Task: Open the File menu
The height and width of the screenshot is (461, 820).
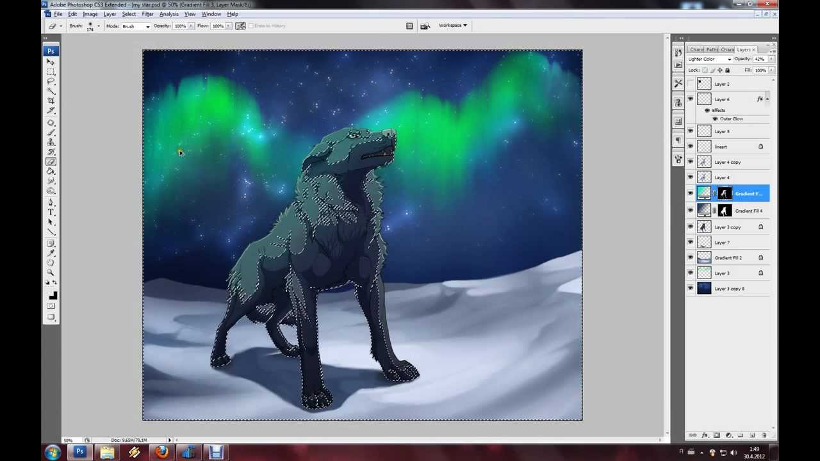Action: (58, 14)
